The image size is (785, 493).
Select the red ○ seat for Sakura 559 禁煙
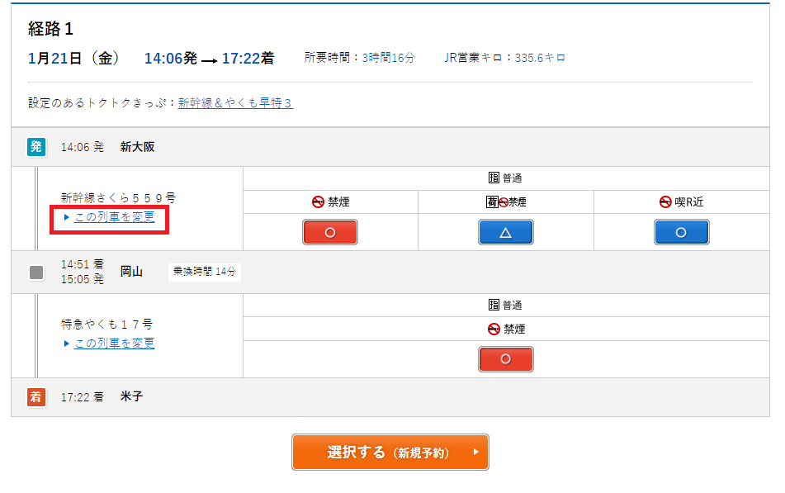pos(330,233)
